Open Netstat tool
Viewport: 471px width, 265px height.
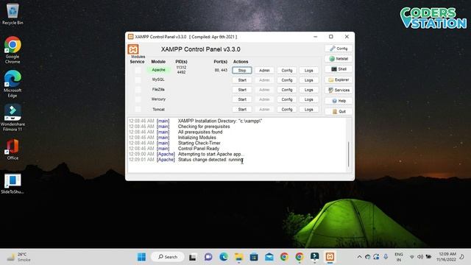click(x=339, y=59)
